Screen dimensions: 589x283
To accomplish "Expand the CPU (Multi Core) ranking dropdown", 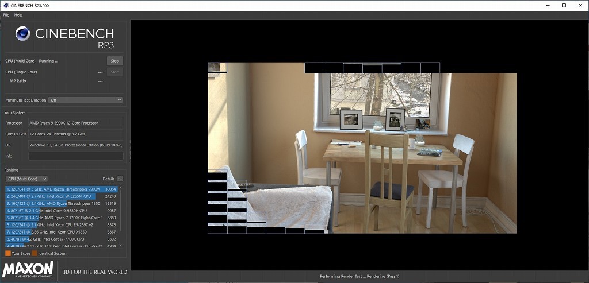I will 26,179.
